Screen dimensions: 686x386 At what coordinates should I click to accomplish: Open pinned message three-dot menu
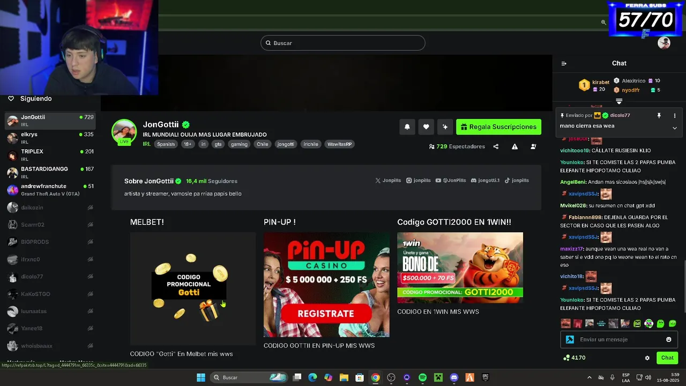tap(675, 115)
